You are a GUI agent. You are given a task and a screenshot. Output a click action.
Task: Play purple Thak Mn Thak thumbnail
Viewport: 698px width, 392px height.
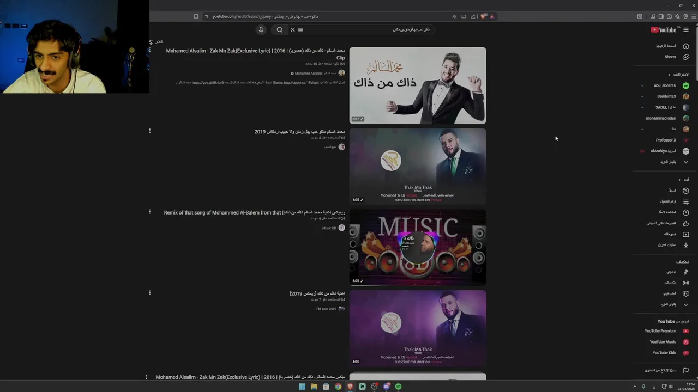[x=418, y=328]
